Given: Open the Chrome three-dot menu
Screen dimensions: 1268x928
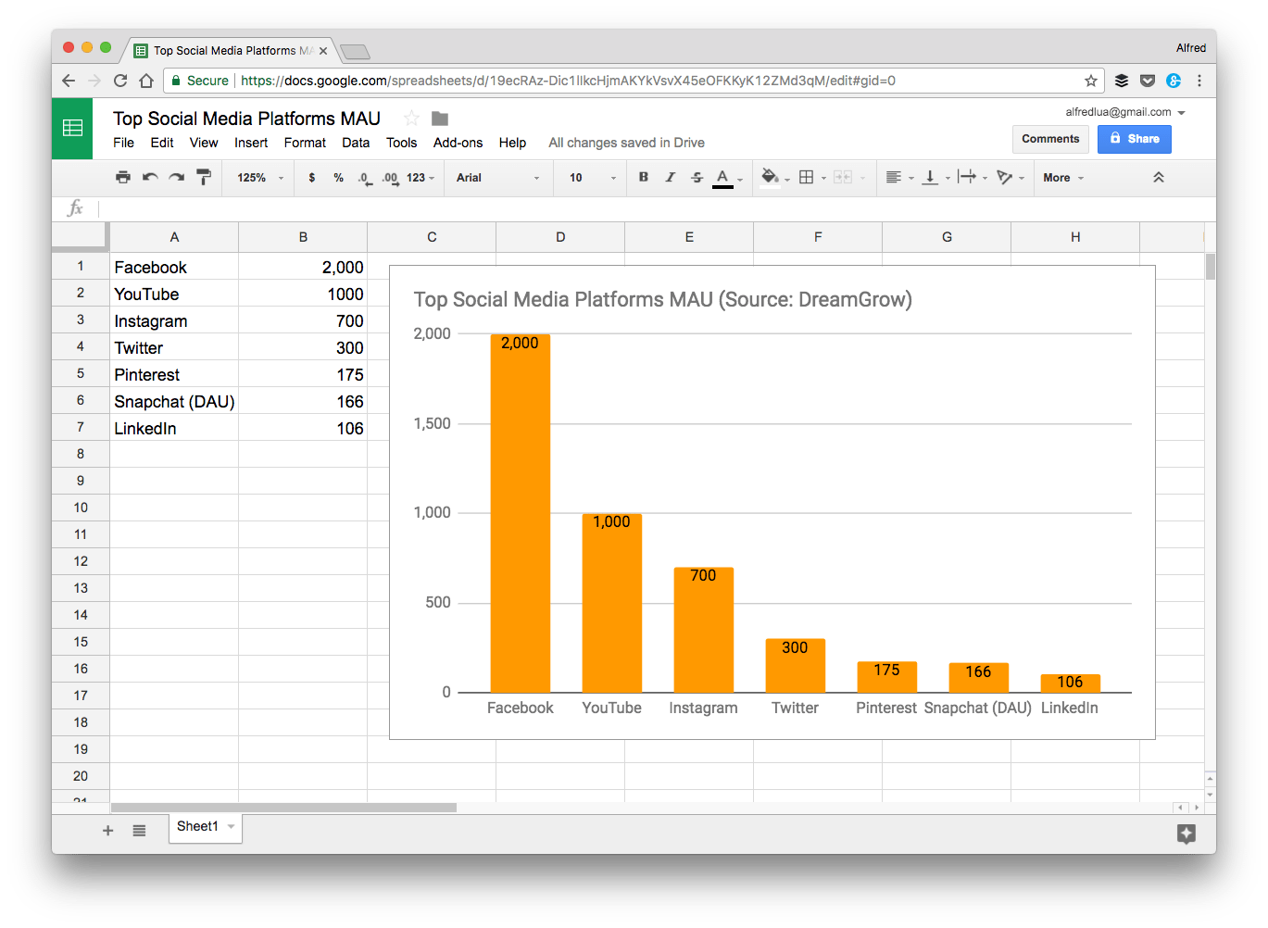Looking at the screenshot, I should (1199, 81).
